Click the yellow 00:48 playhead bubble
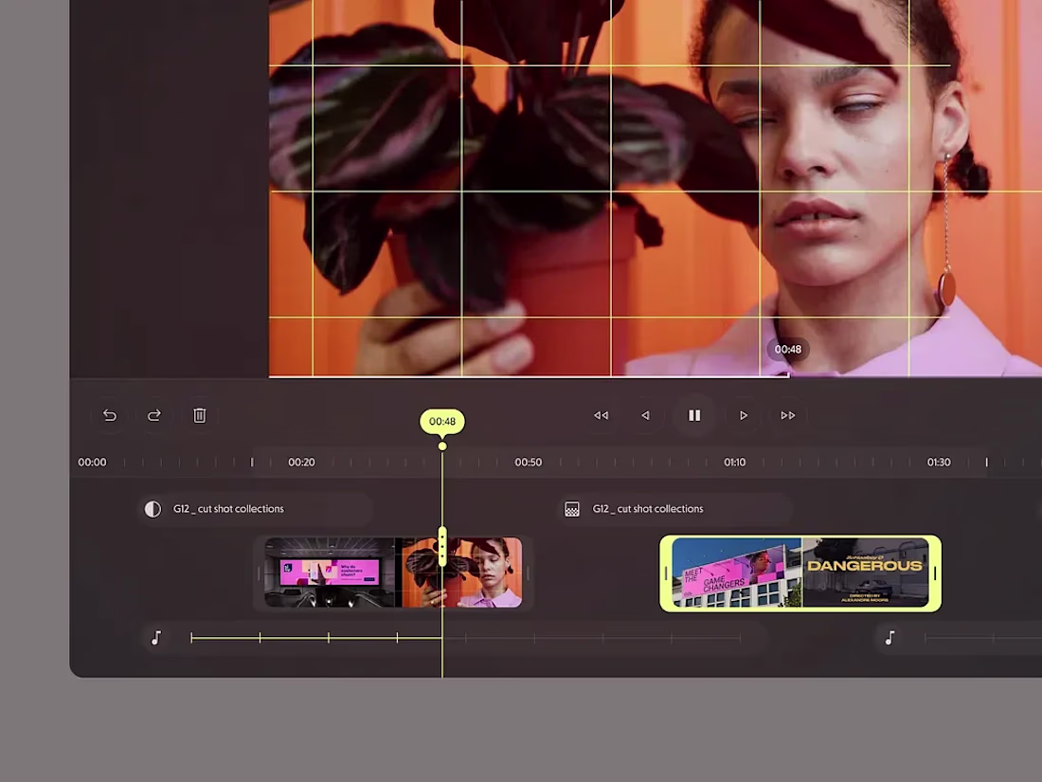This screenshot has width=1042, height=782. (442, 422)
